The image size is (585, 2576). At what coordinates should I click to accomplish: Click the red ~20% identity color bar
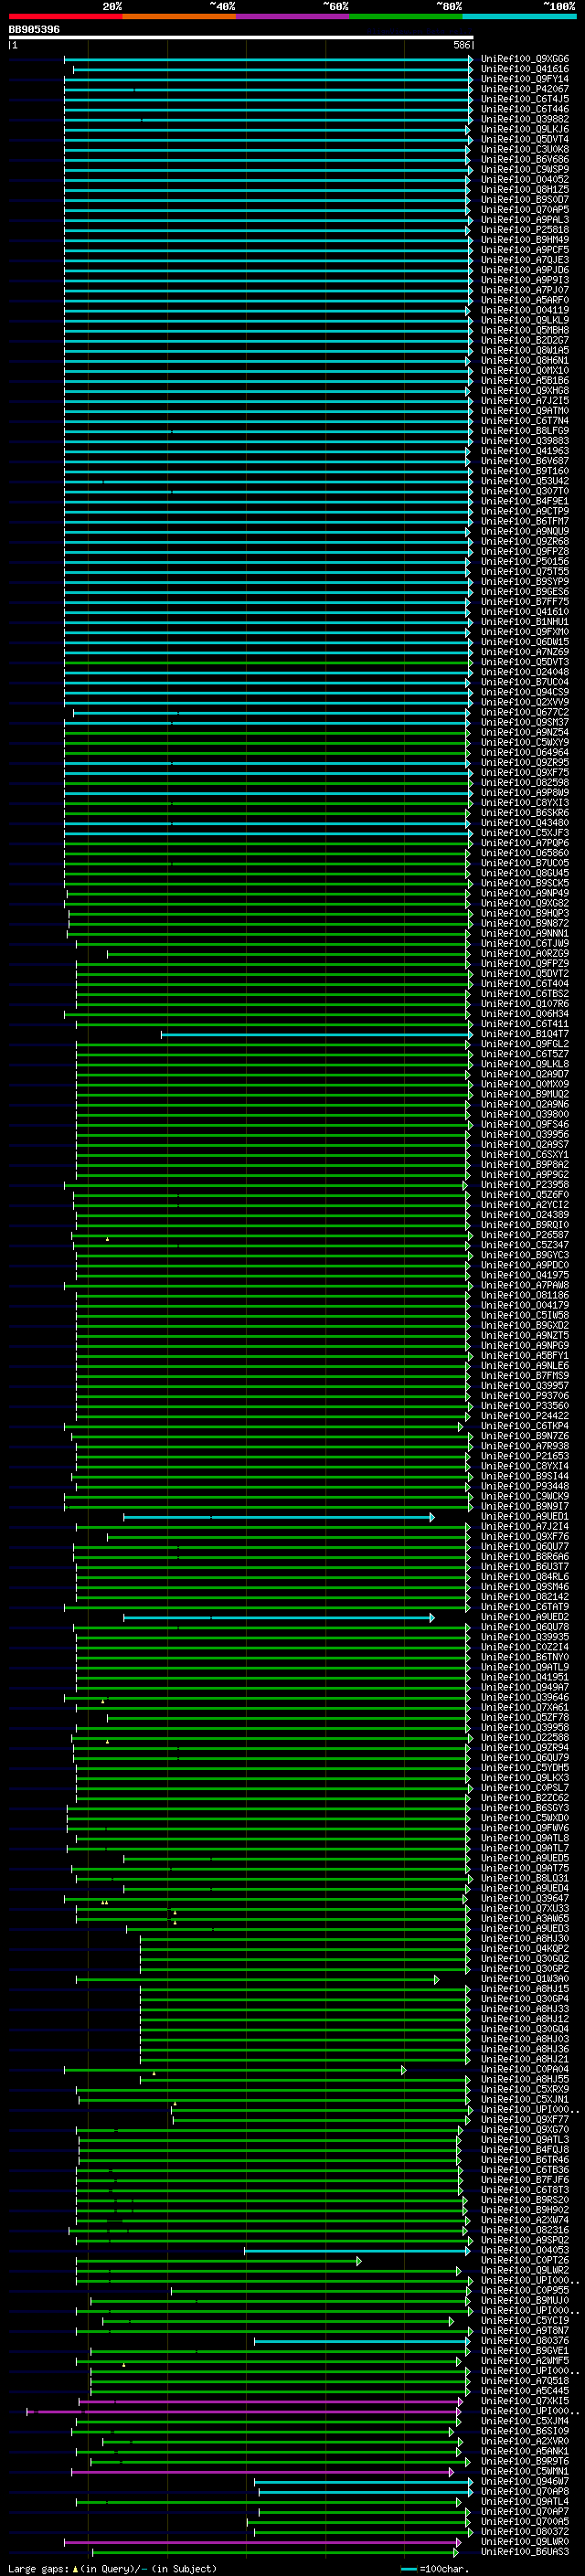pyautogui.click(x=65, y=16)
